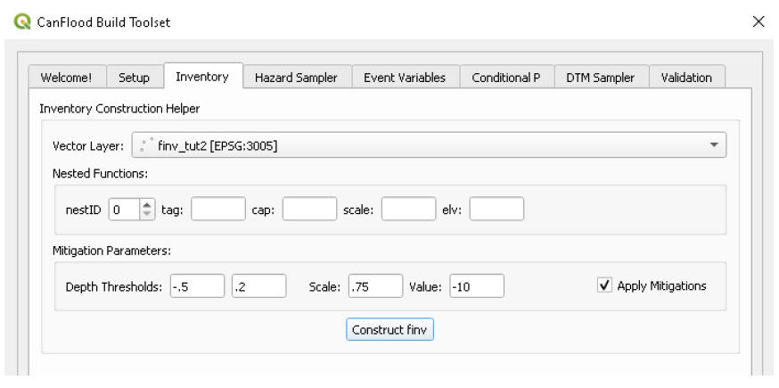Select the Conditional P tab
The height and width of the screenshot is (388, 779).
tap(506, 78)
